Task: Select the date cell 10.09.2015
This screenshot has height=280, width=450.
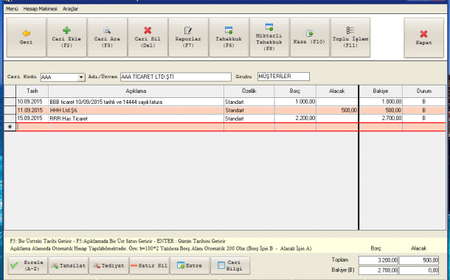Action: pos(32,102)
